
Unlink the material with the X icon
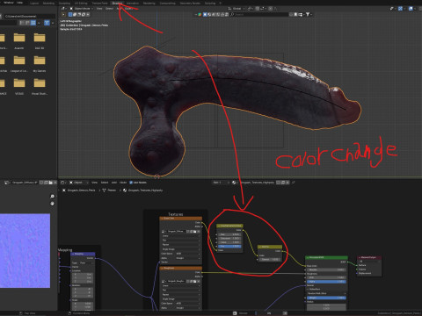(x=287, y=183)
